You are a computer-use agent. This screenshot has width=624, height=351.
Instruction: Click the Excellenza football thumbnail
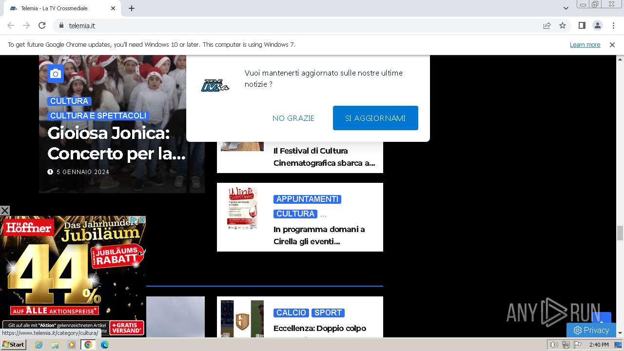pyautogui.click(x=242, y=319)
